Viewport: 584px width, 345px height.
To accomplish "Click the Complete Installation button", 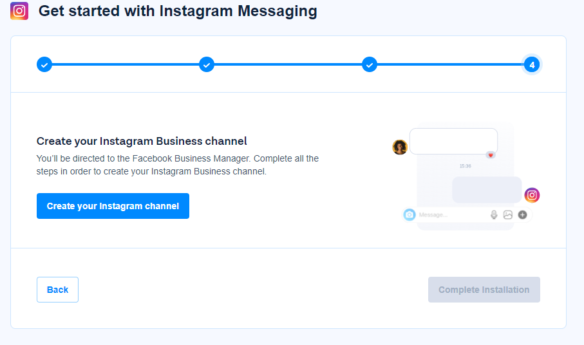I will 484,290.
